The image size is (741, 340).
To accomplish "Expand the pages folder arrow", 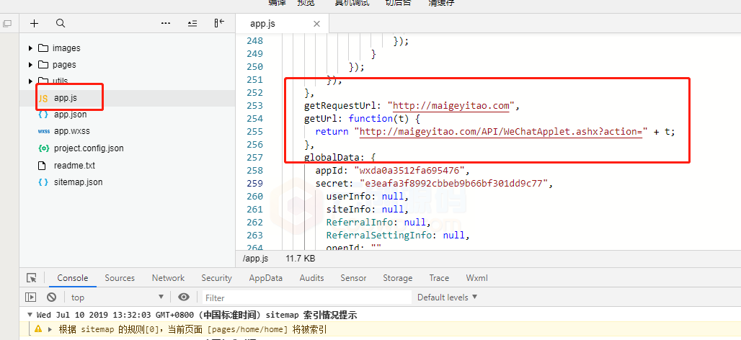I will 31,65.
